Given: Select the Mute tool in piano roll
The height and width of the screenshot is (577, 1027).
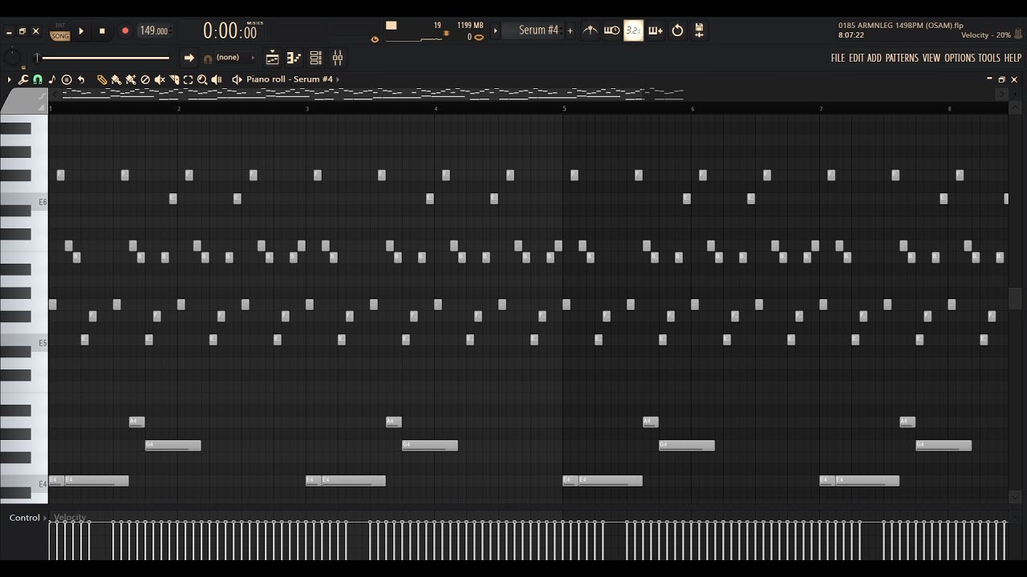Looking at the screenshot, I should (x=160, y=79).
